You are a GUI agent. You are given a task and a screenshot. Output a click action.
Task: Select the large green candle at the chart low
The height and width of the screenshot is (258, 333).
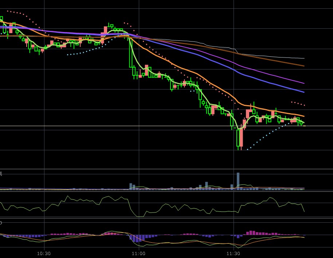tap(240, 137)
